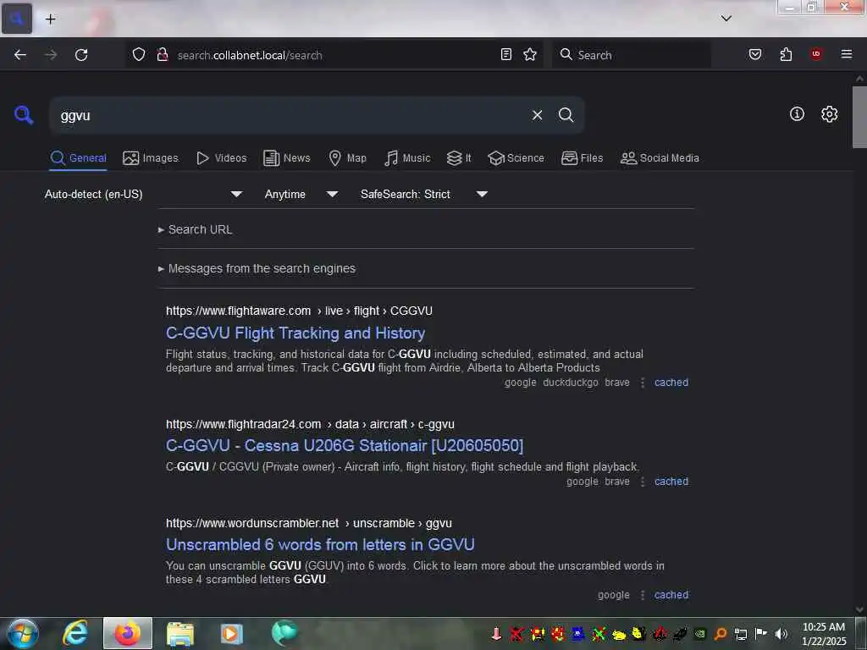Open tracking protection shield icon

pyautogui.click(x=139, y=54)
